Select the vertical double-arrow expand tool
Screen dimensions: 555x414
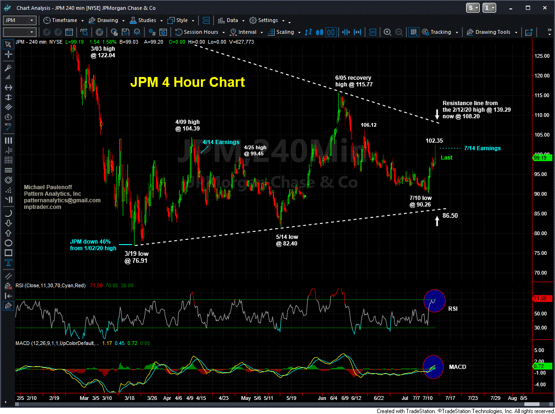tap(8, 97)
